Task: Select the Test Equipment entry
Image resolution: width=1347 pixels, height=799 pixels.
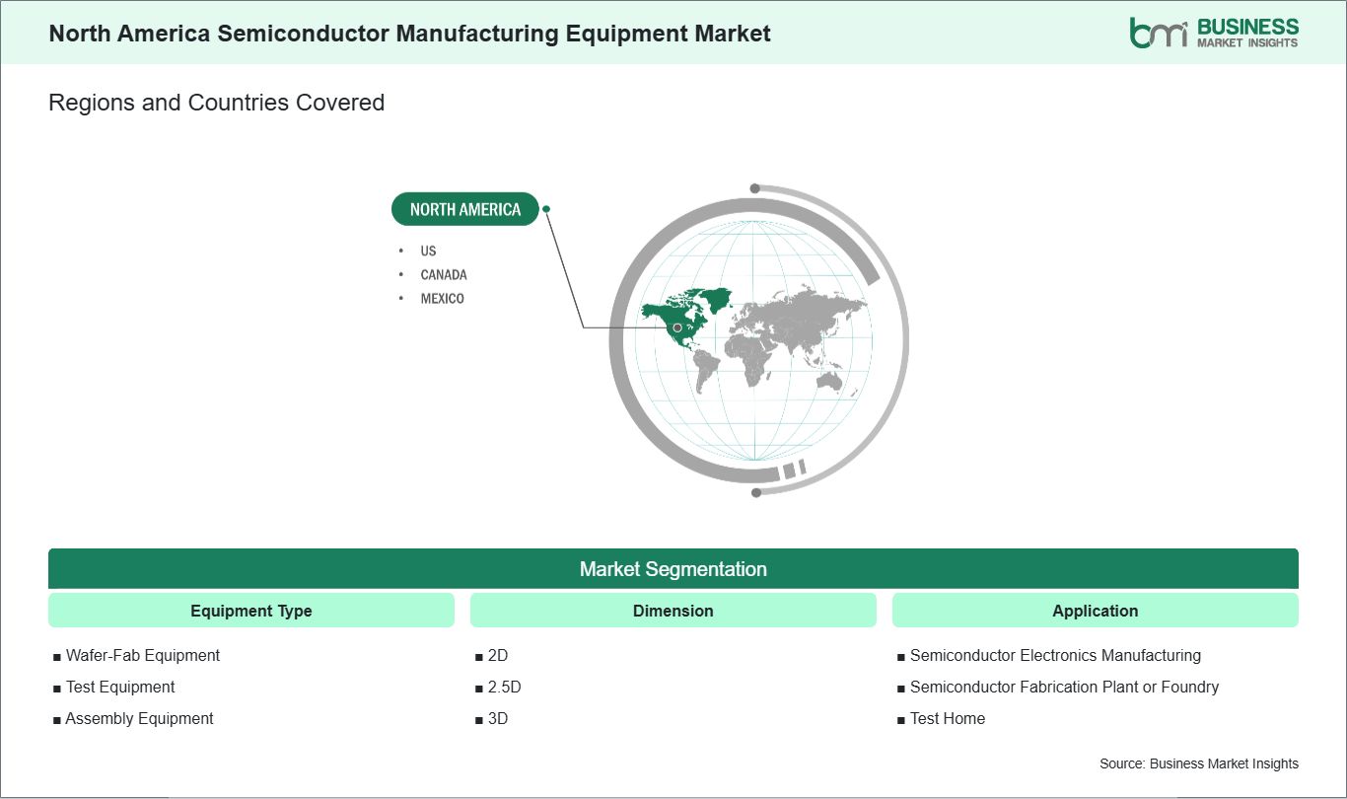Action: [x=119, y=687]
